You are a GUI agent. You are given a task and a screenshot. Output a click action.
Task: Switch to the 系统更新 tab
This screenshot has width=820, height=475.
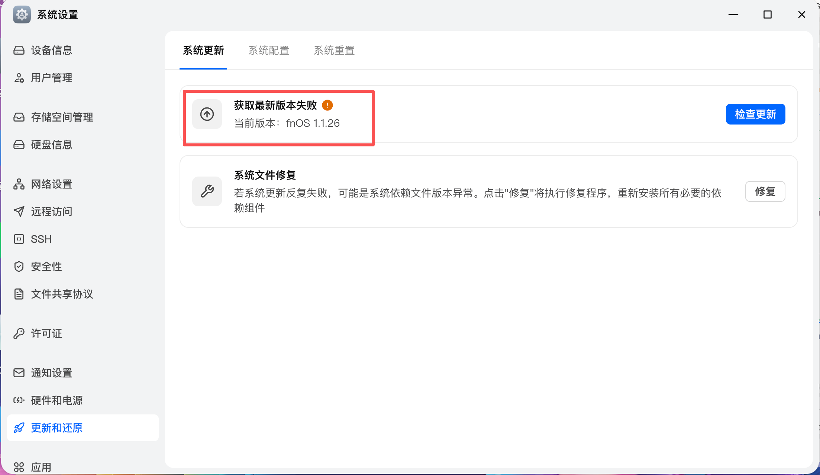tap(203, 50)
